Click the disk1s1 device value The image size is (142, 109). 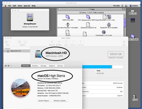click(120, 96)
